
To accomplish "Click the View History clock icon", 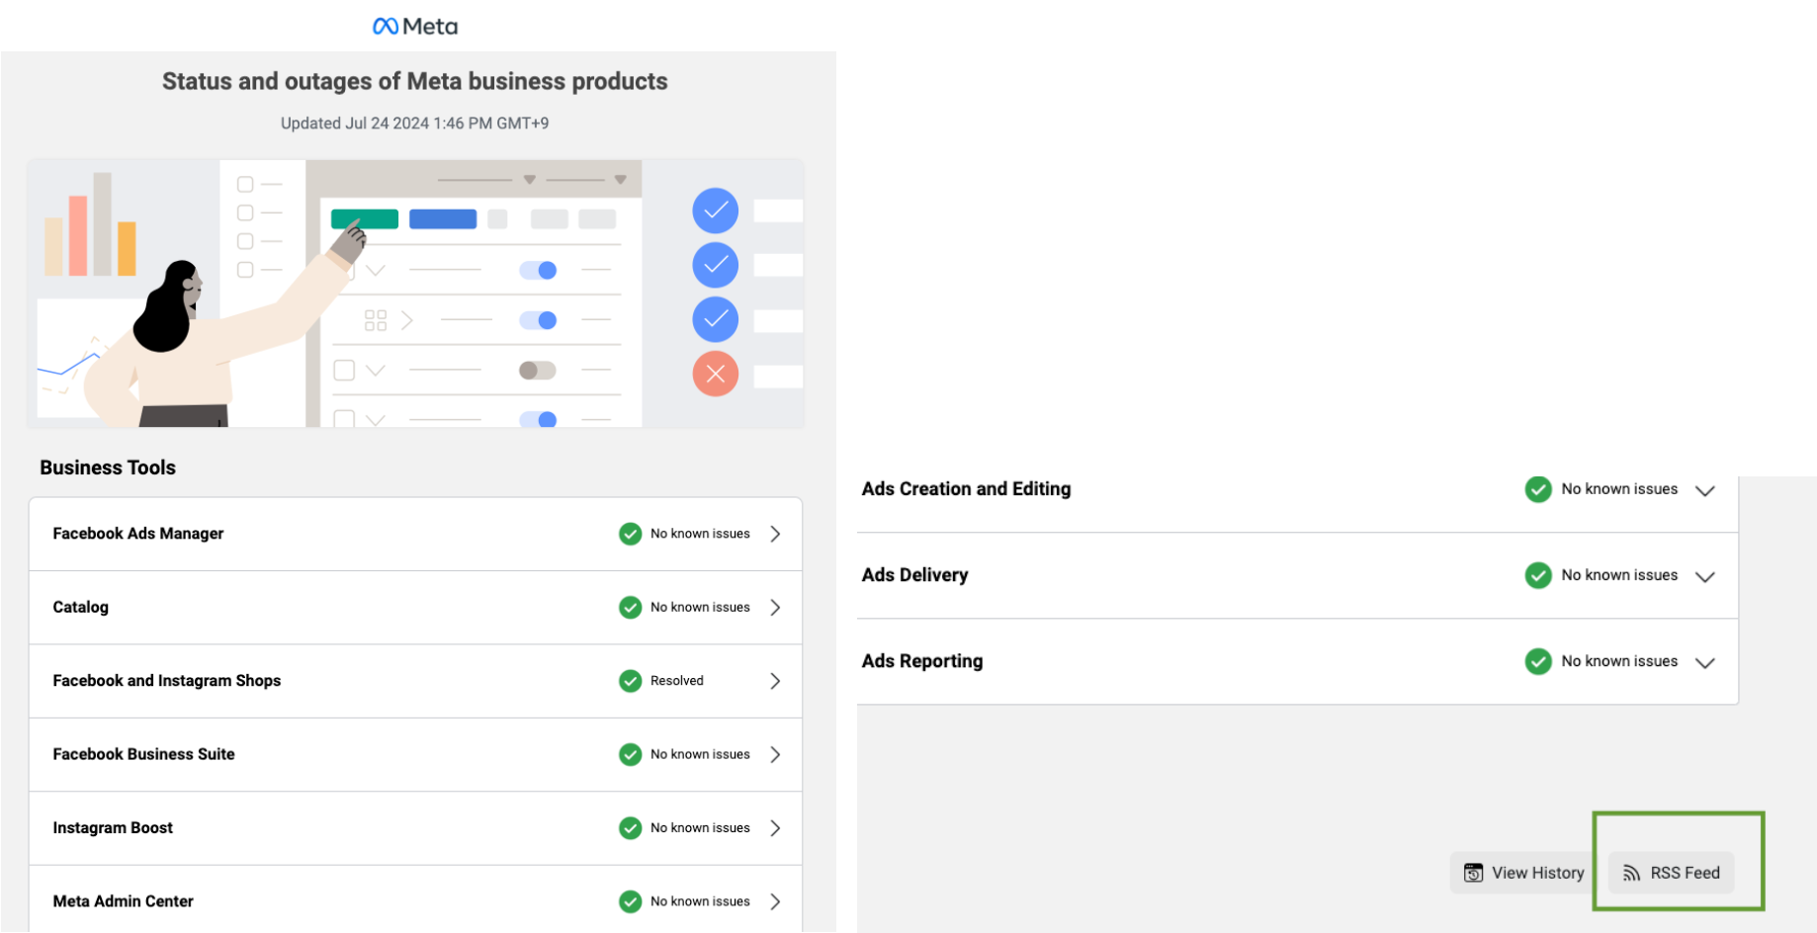I will point(1473,873).
